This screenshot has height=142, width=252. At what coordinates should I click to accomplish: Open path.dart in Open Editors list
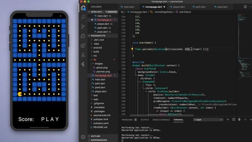(103, 28)
